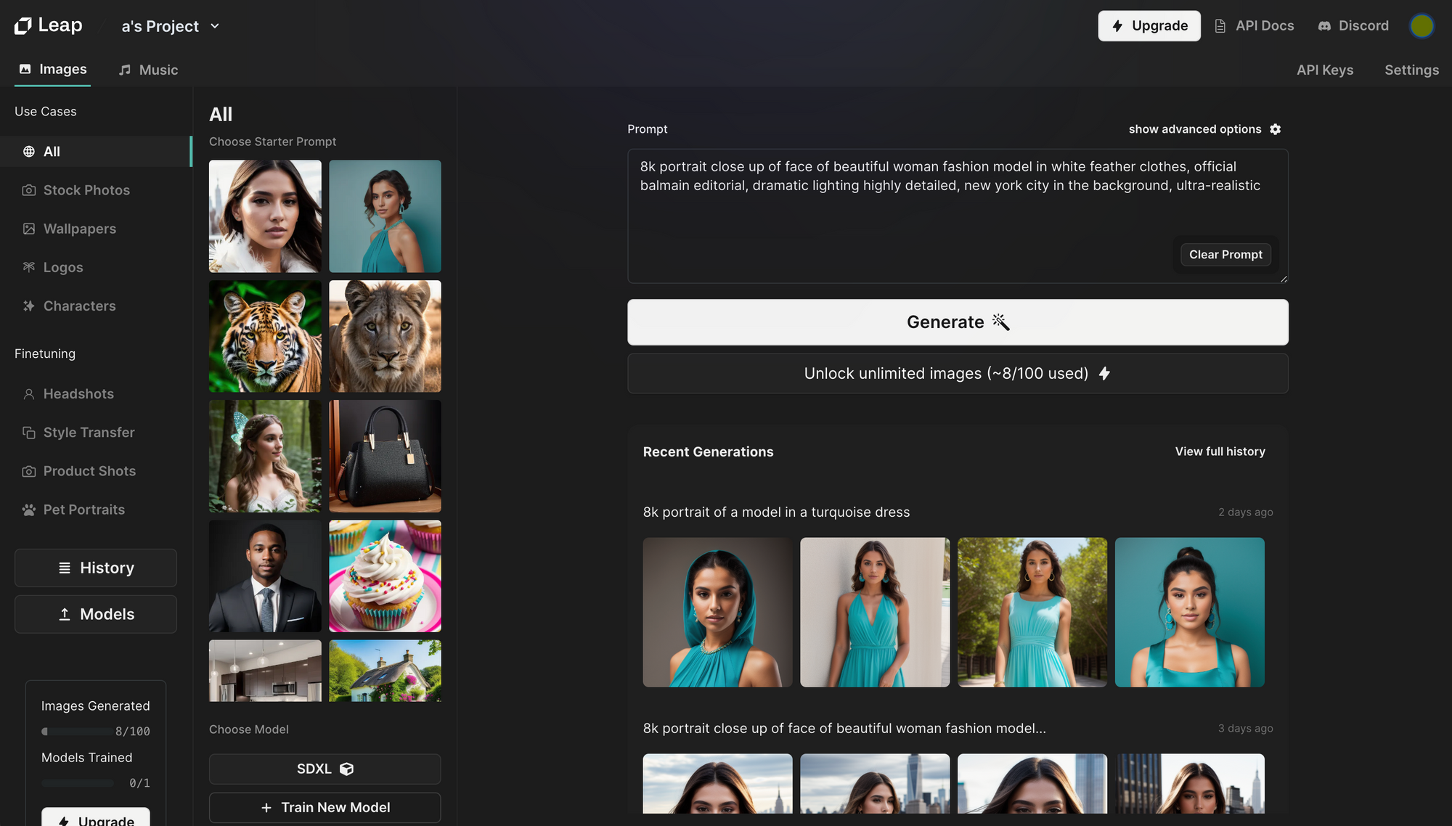1452x826 pixels.
Task: Open the API Keys tab
Action: [1324, 70]
